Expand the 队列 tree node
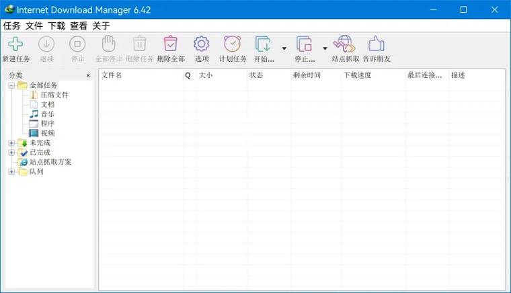The height and width of the screenshot is (293, 511). point(11,171)
